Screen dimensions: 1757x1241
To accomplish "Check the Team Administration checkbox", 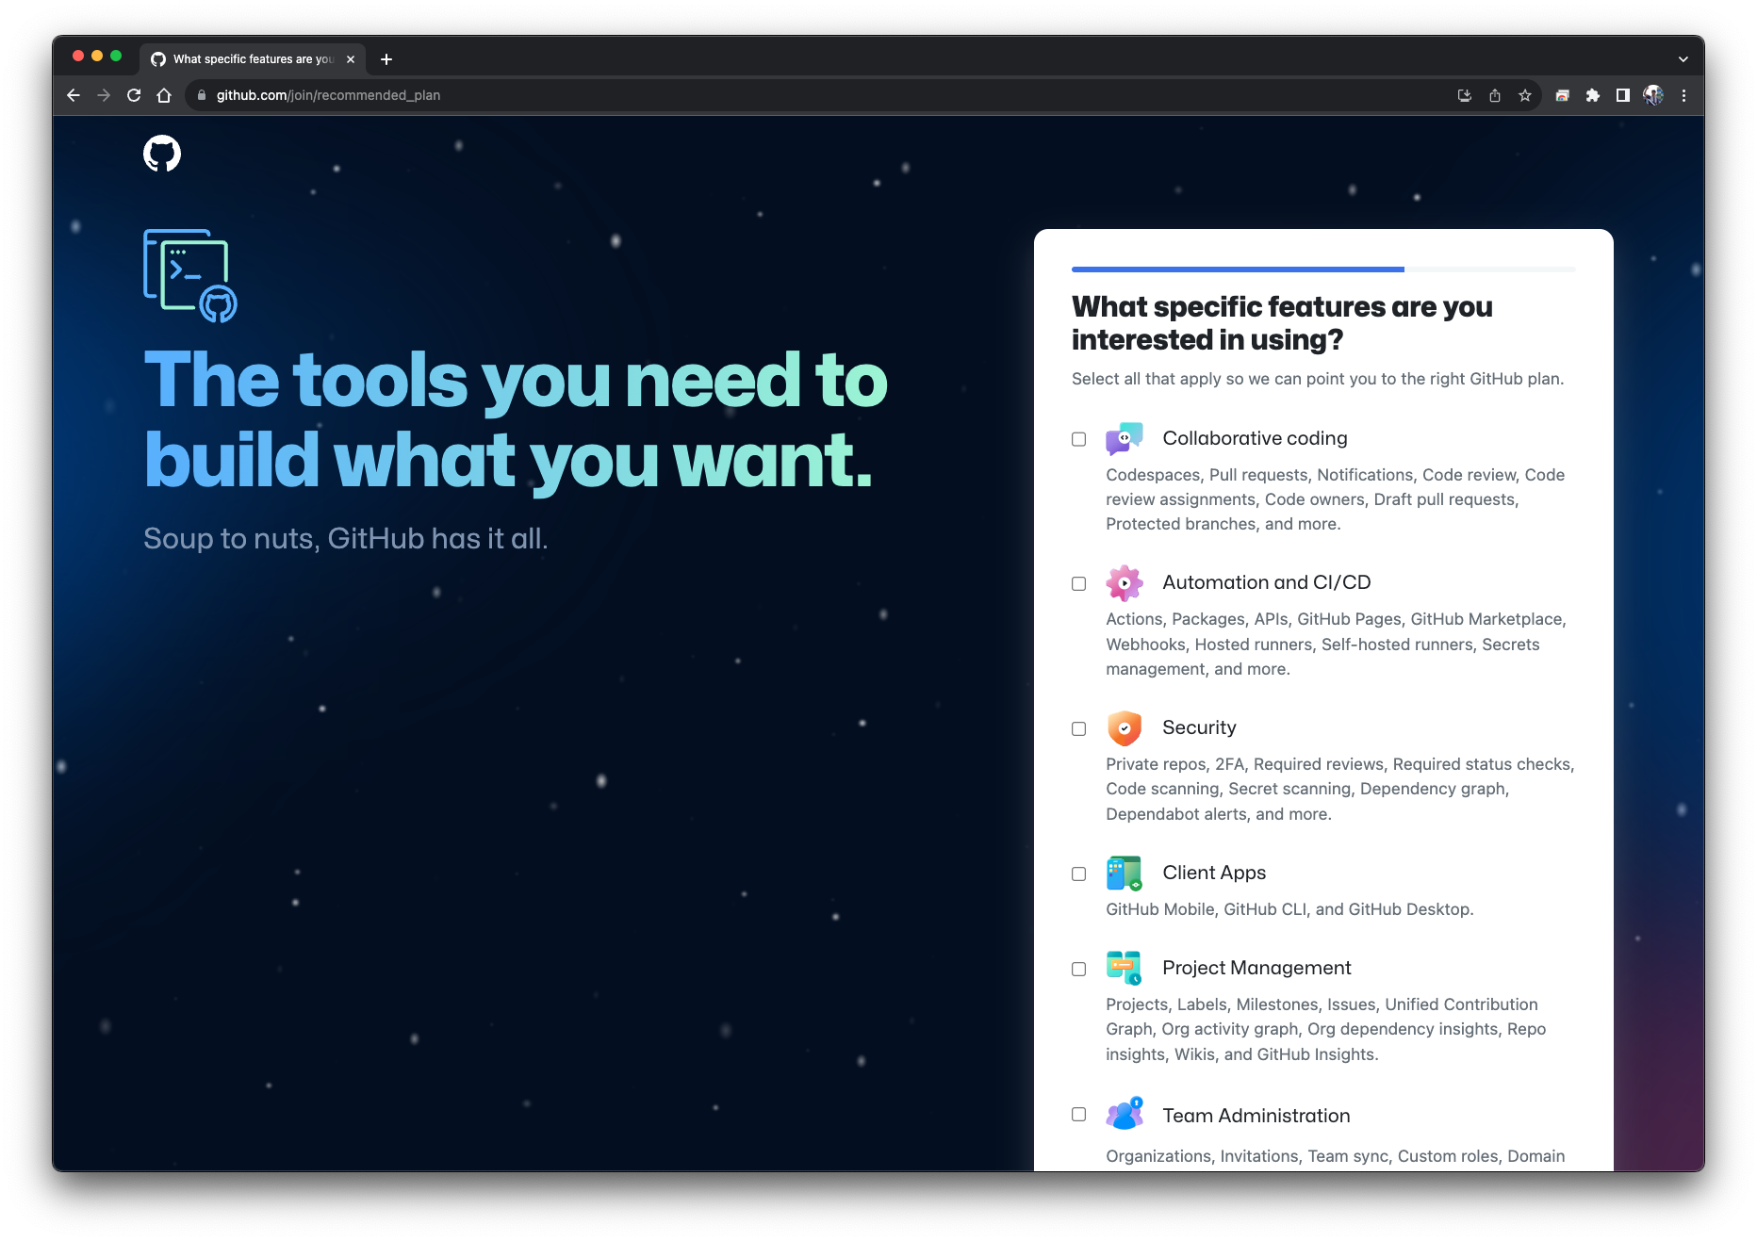I will click(1078, 1115).
